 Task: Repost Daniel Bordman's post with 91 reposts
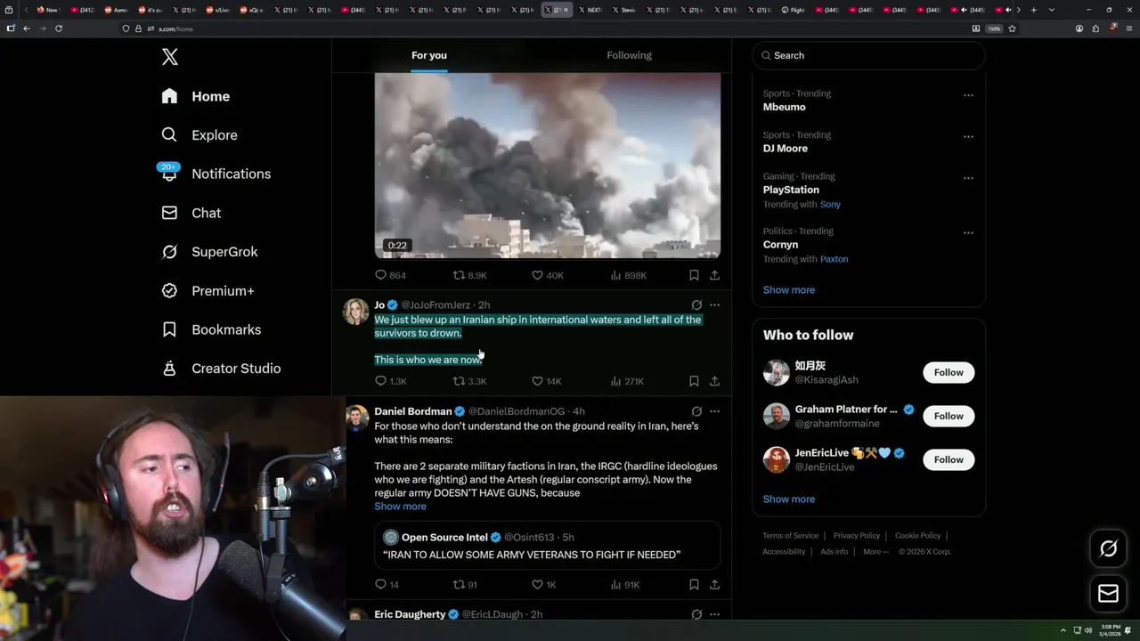pos(465,585)
